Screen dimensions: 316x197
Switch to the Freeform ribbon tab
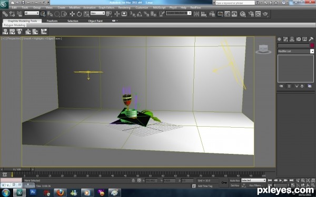[x=52, y=21]
